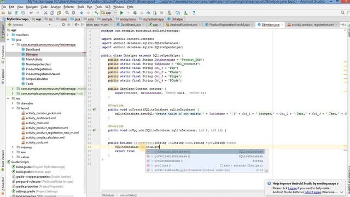Switch to the AndroidManifest.xml tab

tap(184, 25)
